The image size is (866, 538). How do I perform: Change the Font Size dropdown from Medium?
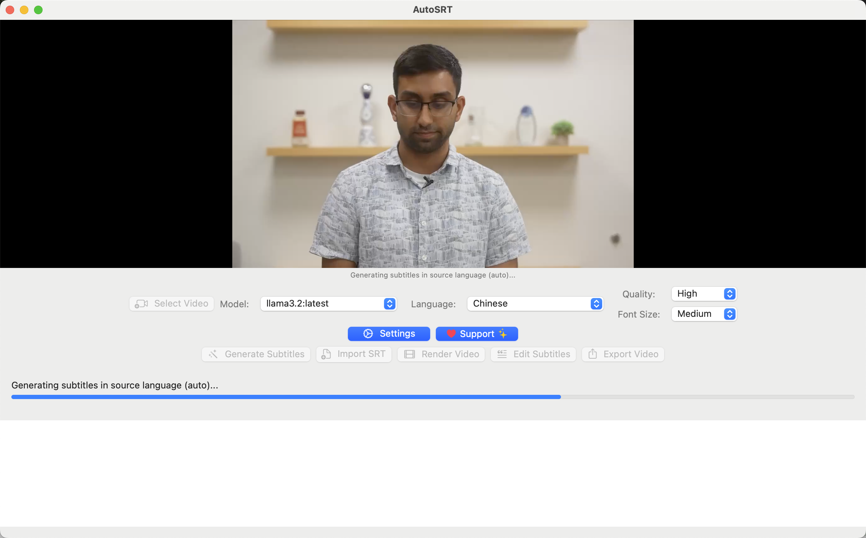pos(703,314)
